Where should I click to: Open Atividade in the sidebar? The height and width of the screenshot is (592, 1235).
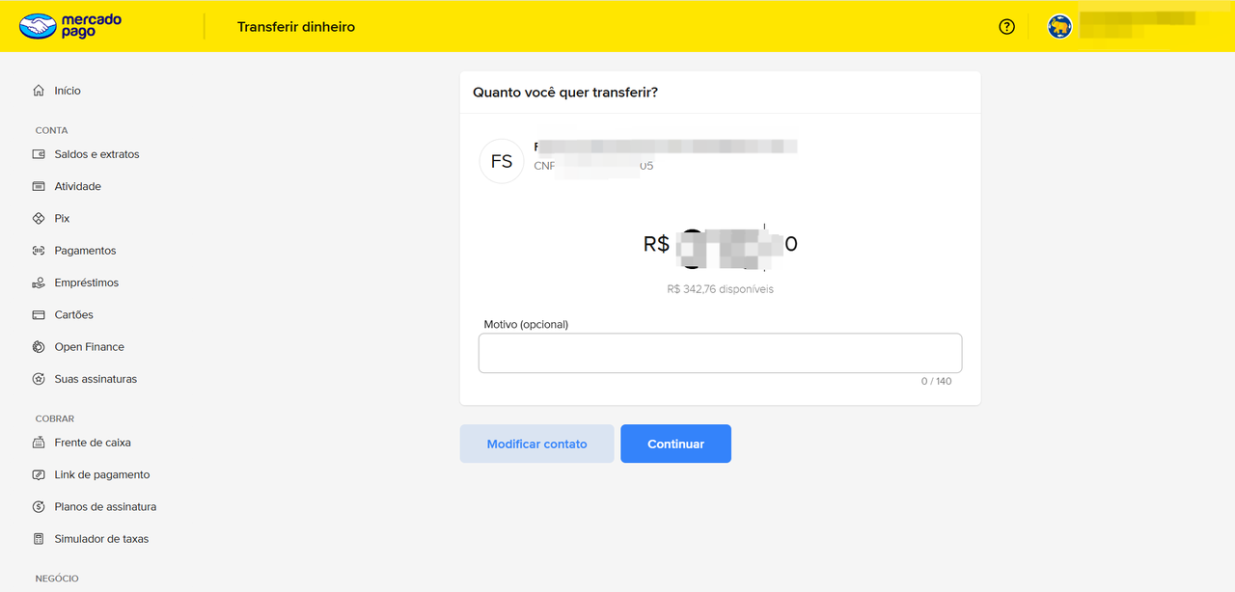(77, 186)
